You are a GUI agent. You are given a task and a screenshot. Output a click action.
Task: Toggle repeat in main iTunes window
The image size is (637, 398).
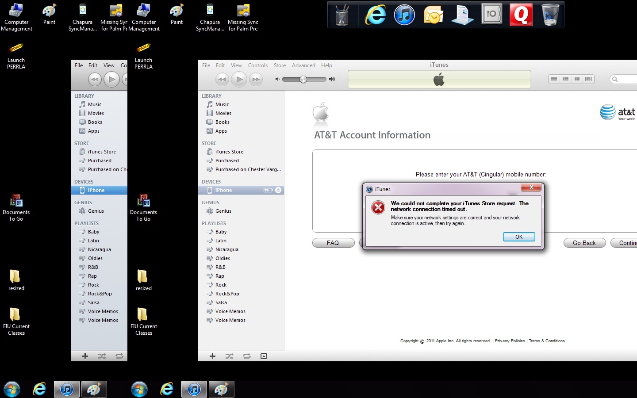tap(247, 356)
